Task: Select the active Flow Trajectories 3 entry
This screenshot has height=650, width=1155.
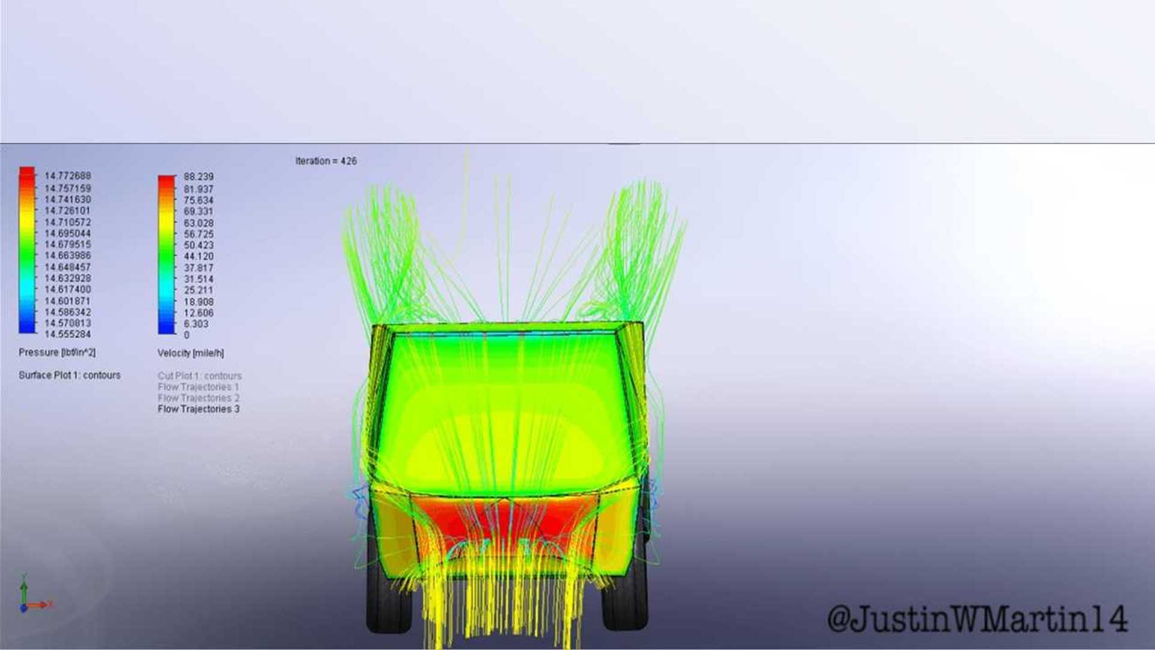Action: [199, 409]
